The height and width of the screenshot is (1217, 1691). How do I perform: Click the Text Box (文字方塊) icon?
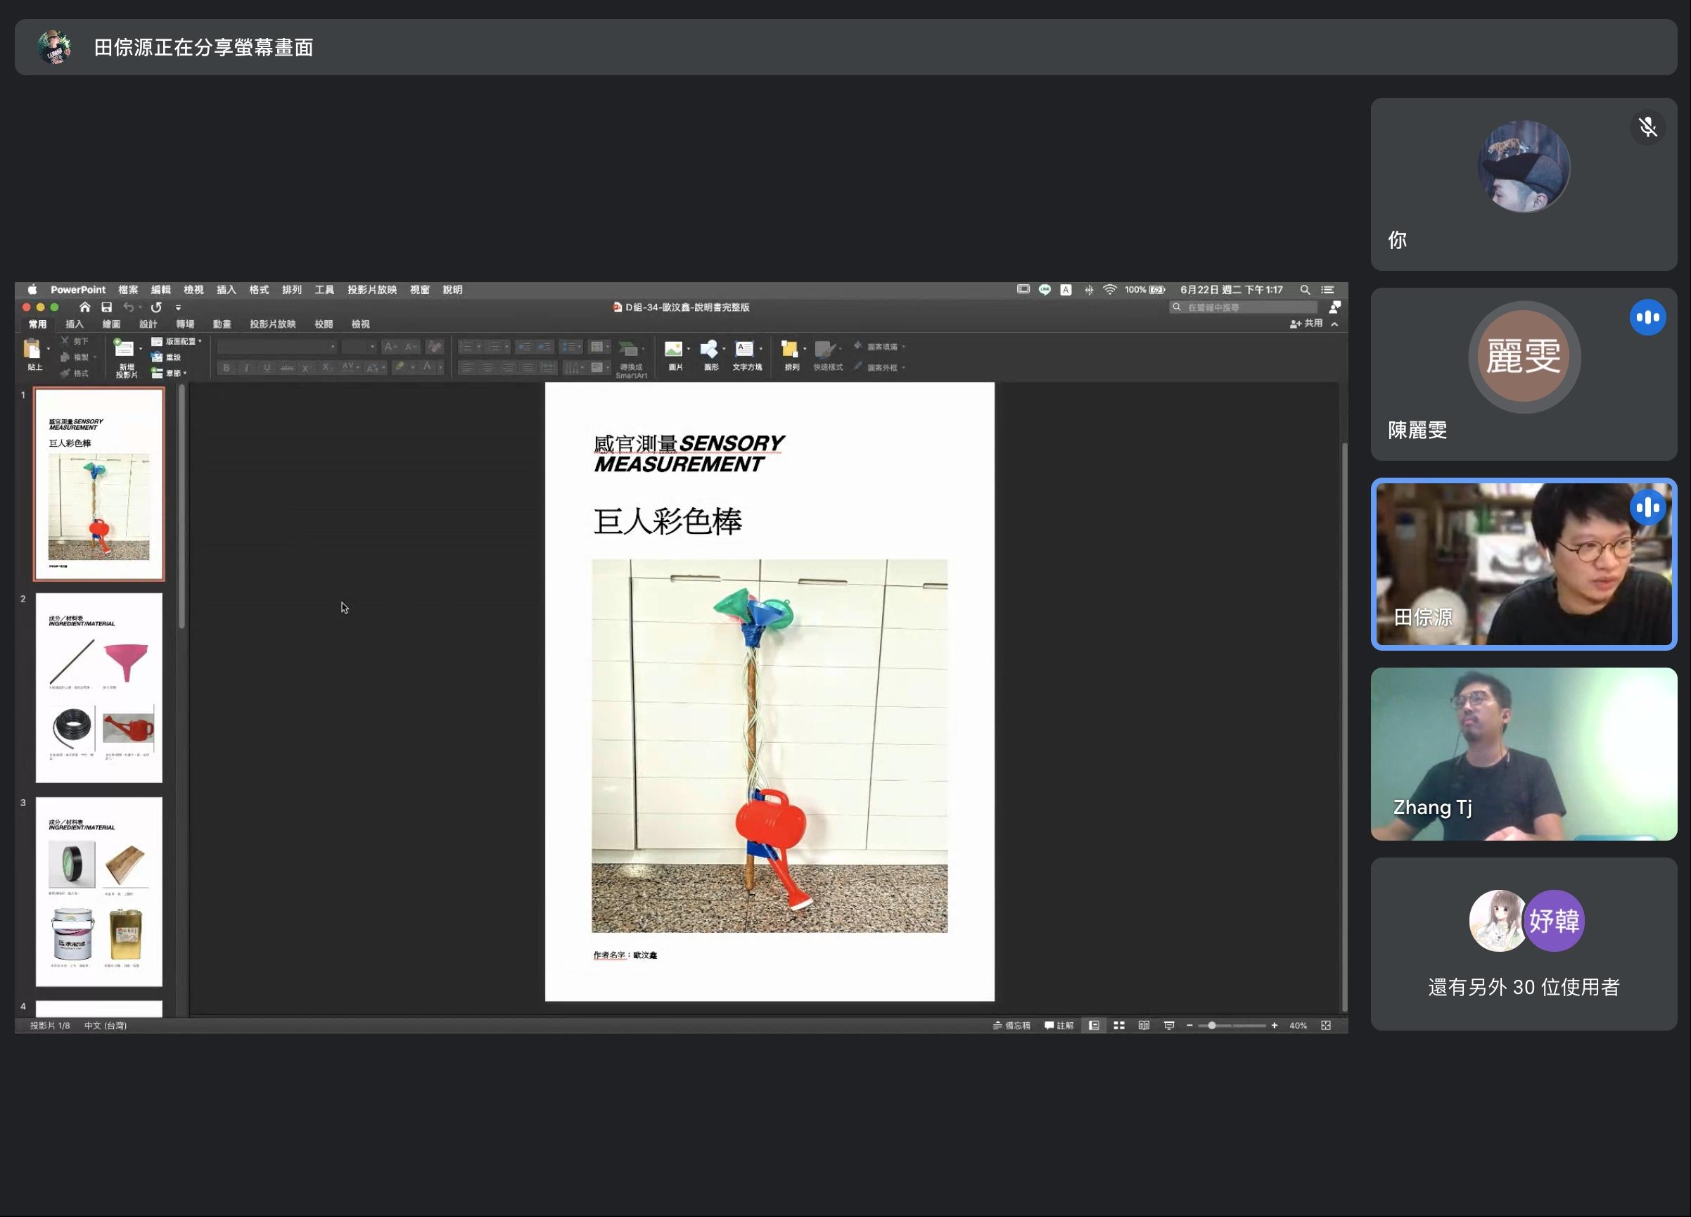[744, 350]
